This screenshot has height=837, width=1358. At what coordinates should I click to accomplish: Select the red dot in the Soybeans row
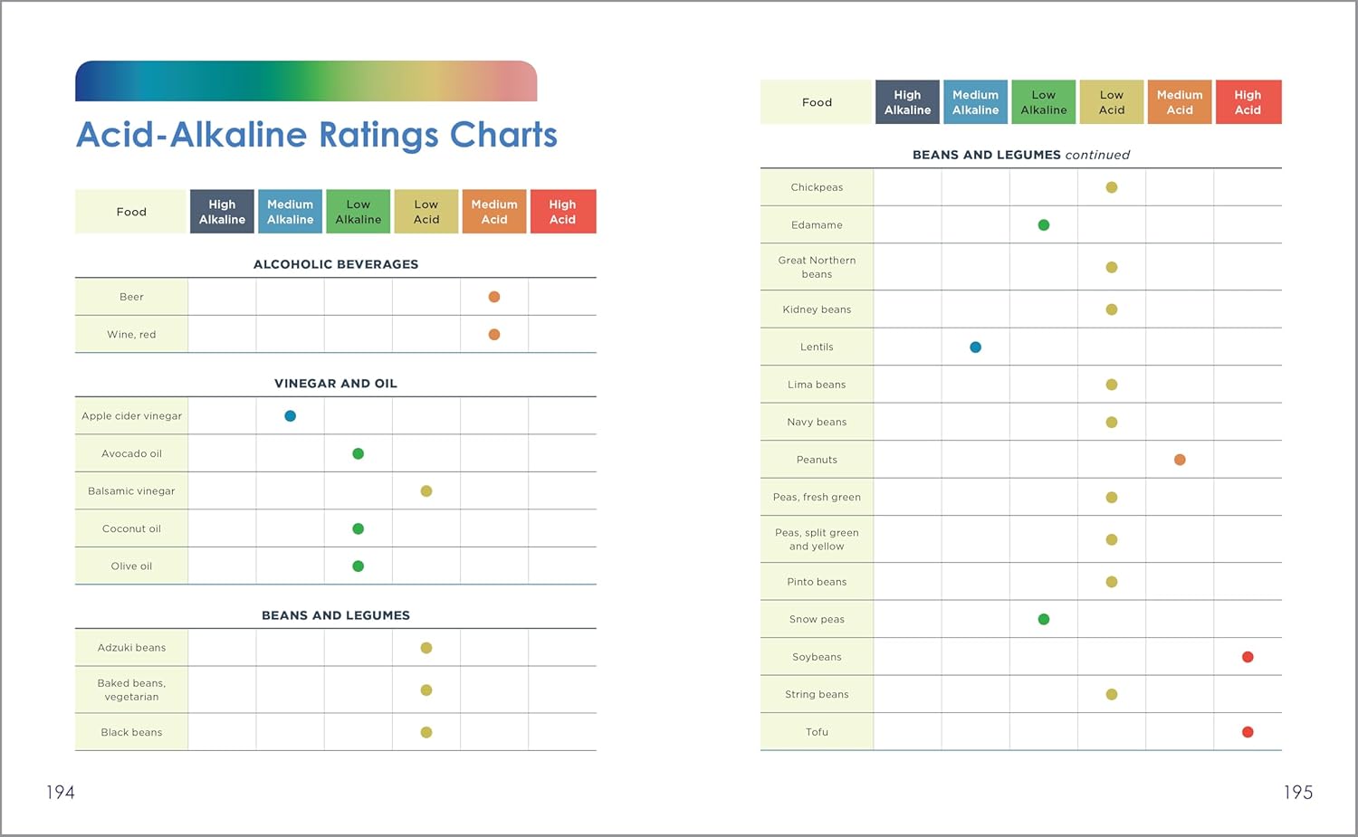click(1248, 657)
